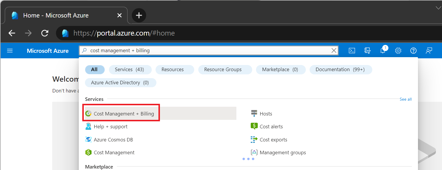Viewport: 442px width, 170px height.
Task: Open the notifications bell
Action: pos(383,51)
